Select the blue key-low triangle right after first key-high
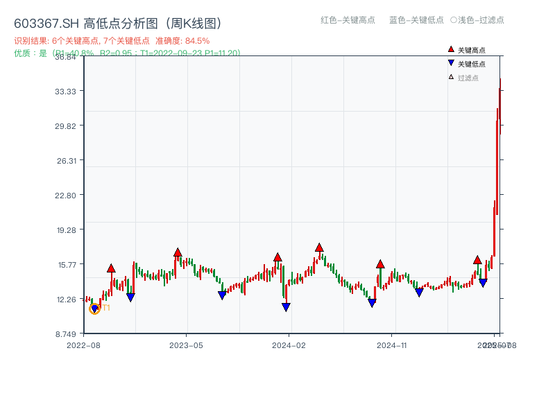This screenshot has width=555, height=416. pyautogui.click(x=130, y=297)
